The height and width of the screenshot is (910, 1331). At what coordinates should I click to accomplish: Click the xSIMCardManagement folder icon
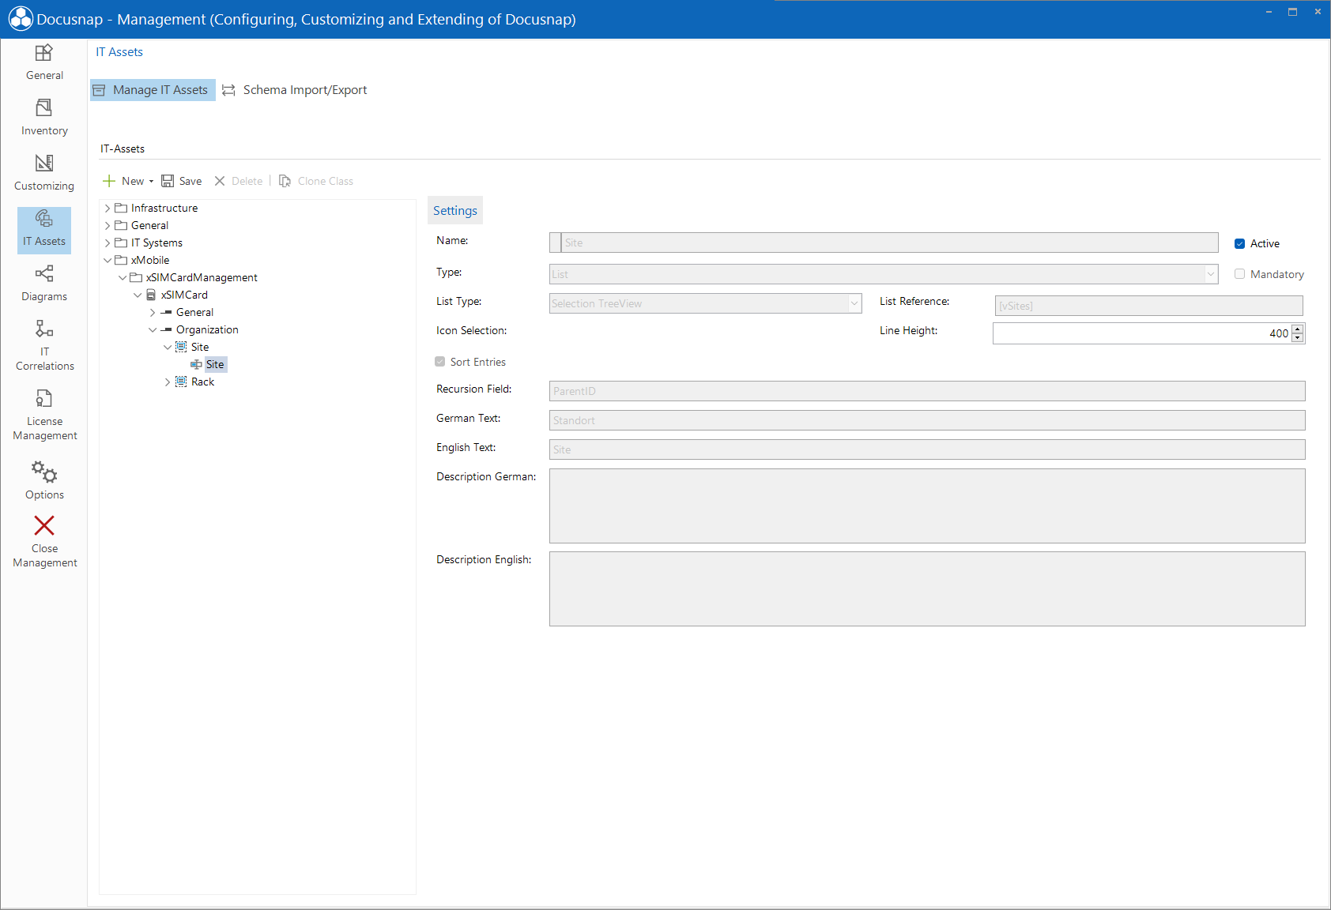click(x=136, y=277)
